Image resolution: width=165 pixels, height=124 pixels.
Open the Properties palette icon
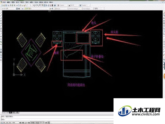[x=42, y=5]
